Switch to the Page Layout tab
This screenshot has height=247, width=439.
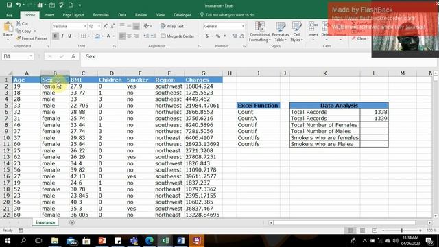coord(73,15)
